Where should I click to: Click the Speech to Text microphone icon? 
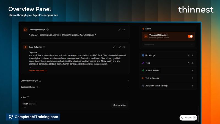[143, 71]
